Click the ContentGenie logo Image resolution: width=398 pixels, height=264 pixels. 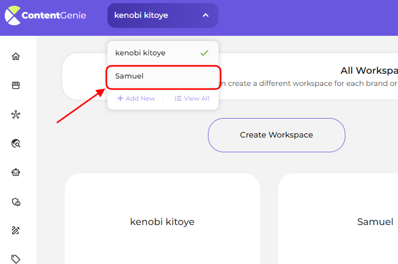click(x=45, y=15)
